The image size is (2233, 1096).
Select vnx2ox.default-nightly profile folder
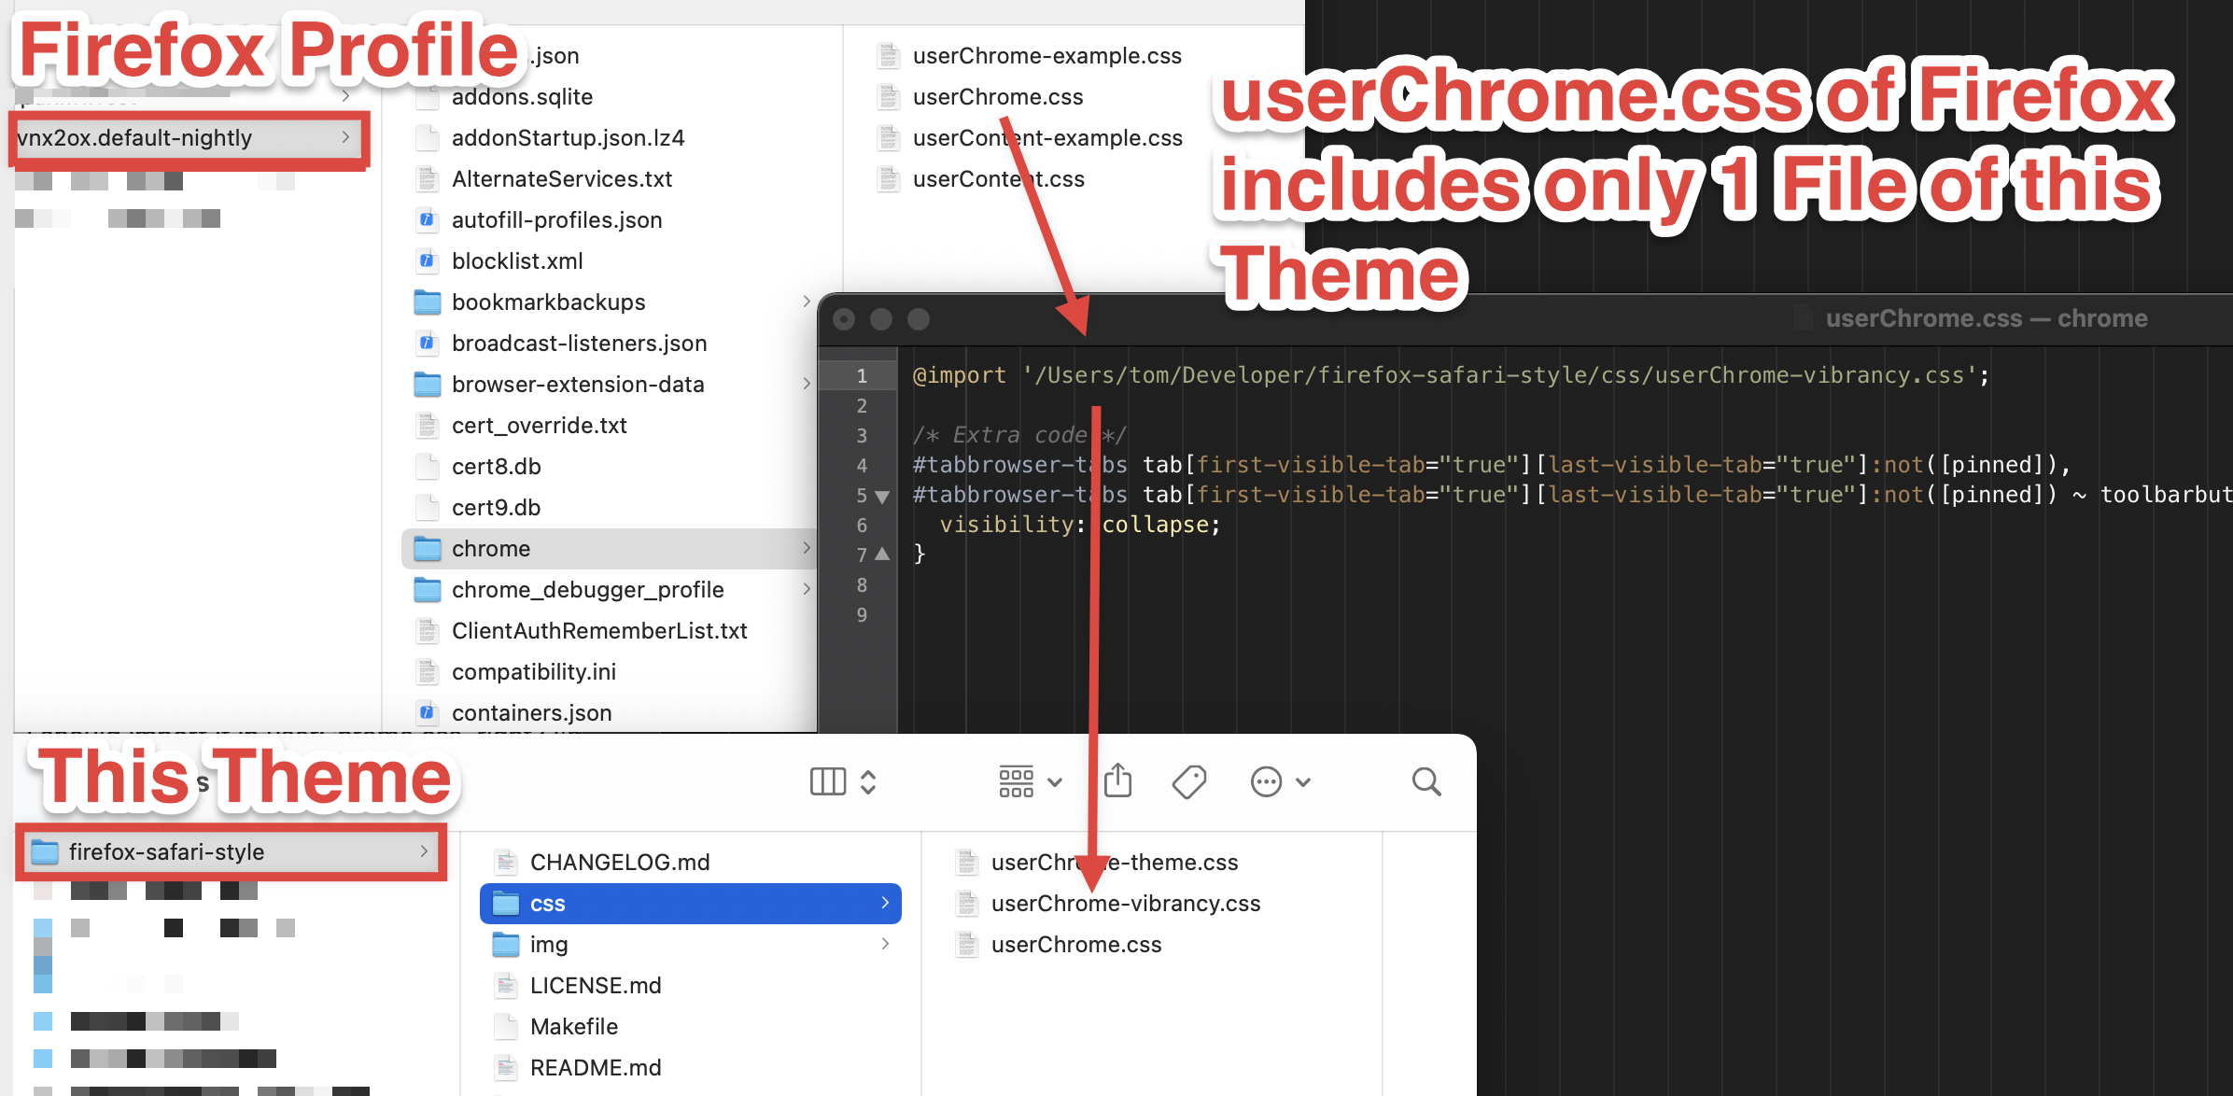tap(190, 138)
